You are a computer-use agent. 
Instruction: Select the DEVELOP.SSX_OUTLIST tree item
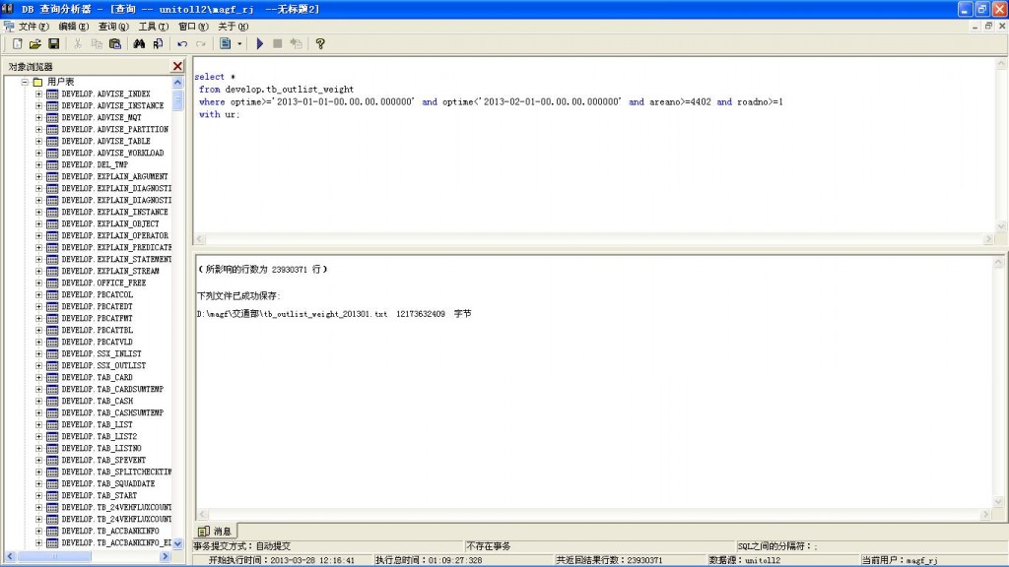[x=103, y=365]
